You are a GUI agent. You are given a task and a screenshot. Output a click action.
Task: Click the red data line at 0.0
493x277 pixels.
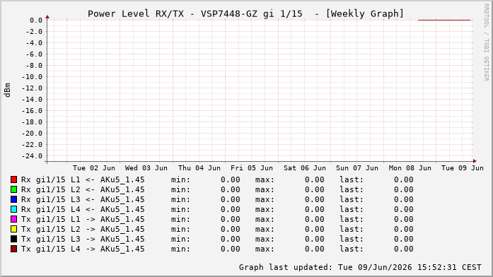(x=444, y=20)
